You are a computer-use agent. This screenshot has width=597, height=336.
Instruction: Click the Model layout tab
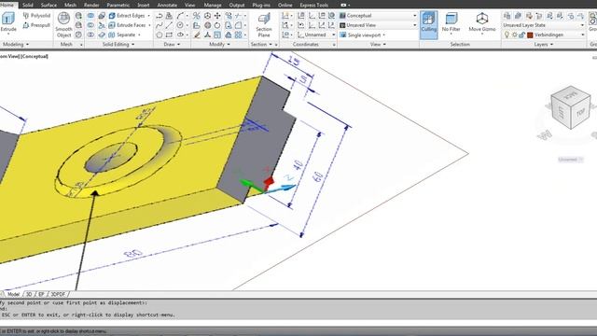click(13, 294)
